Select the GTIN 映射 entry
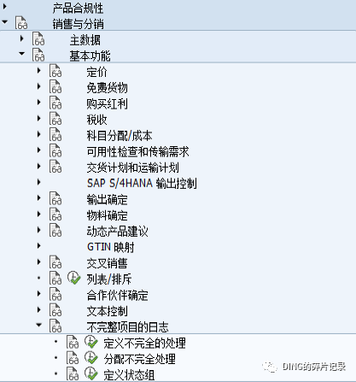This screenshot has width=356, height=382. pos(110,247)
